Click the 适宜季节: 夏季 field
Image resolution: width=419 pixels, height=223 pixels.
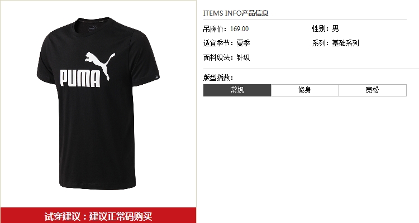(226, 43)
